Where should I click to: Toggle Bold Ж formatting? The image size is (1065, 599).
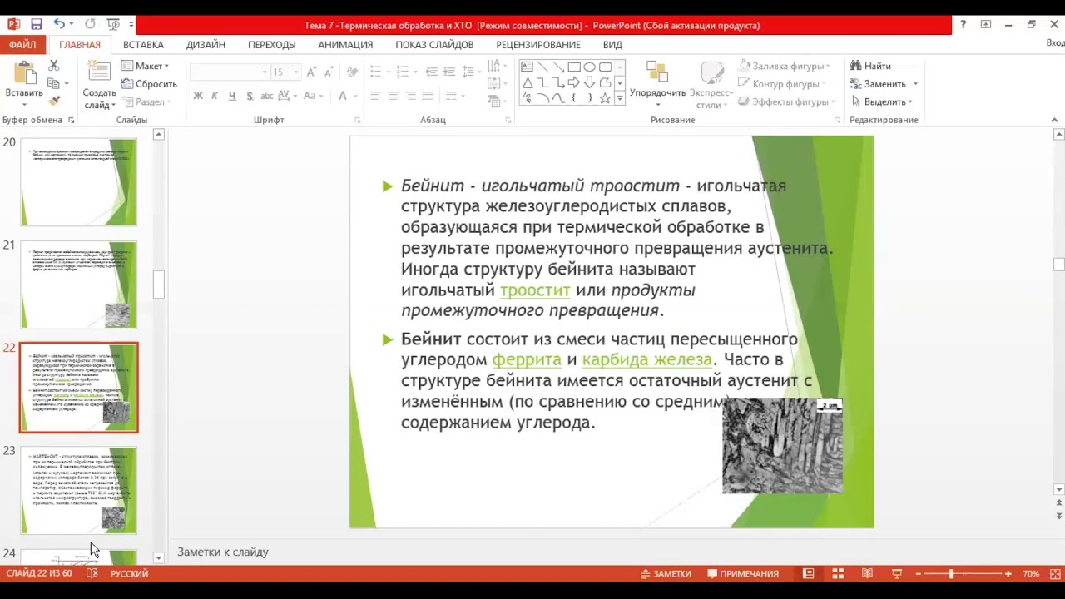pos(198,97)
